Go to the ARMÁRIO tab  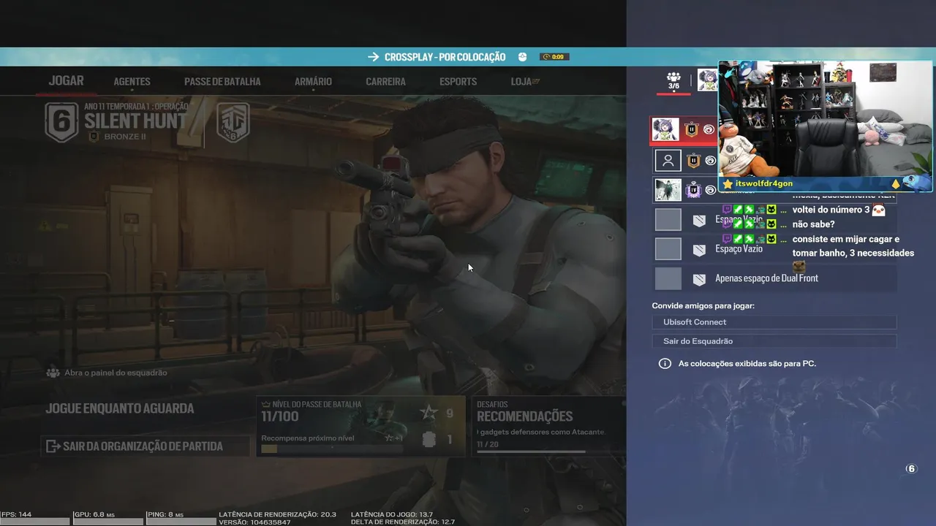point(313,82)
